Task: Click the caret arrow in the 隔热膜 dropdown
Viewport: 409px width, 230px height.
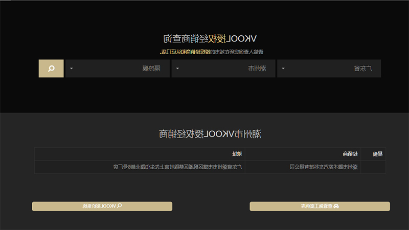Action: [x=72, y=68]
